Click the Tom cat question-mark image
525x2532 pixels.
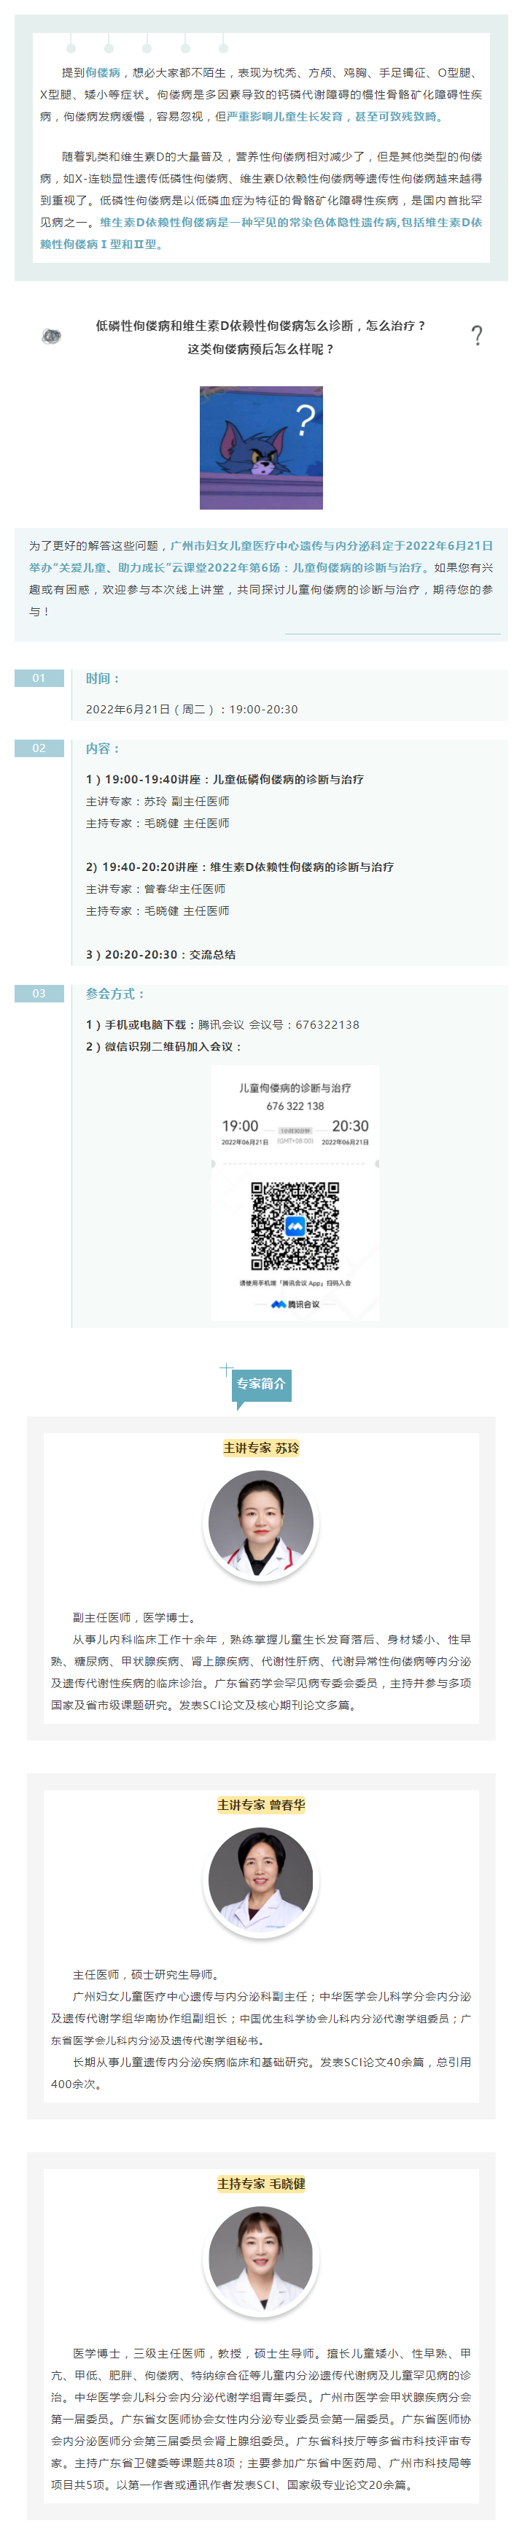261,448
